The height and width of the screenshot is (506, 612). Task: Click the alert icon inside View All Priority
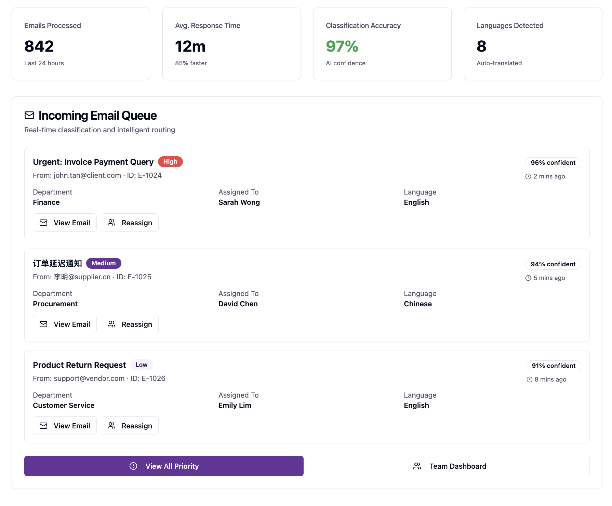[x=134, y=466]
